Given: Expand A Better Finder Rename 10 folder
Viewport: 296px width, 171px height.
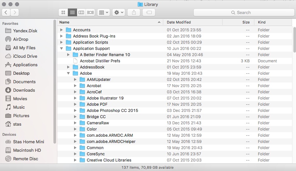Looking at the screenshot, I should [x=68, y=55].
